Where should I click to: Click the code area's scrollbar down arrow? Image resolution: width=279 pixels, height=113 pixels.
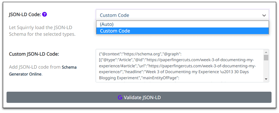(x=266, y=79)
